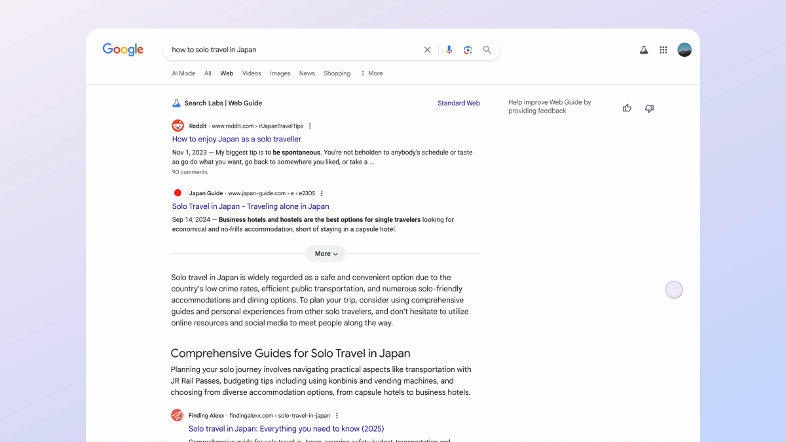Click the magnifying glass search icon
The height and width of the screenshot is (442, 786).
487,50
